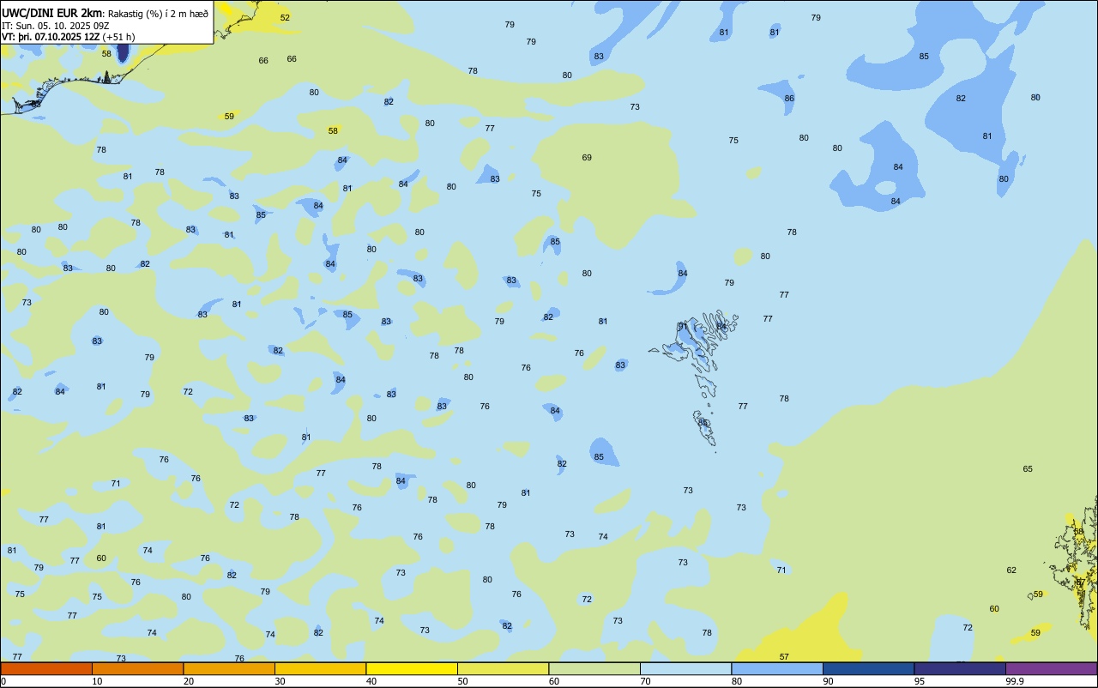Click the humidity value 52 on the map
Image resolution: width=1098 pixels, height=688 pixels.
285,17
